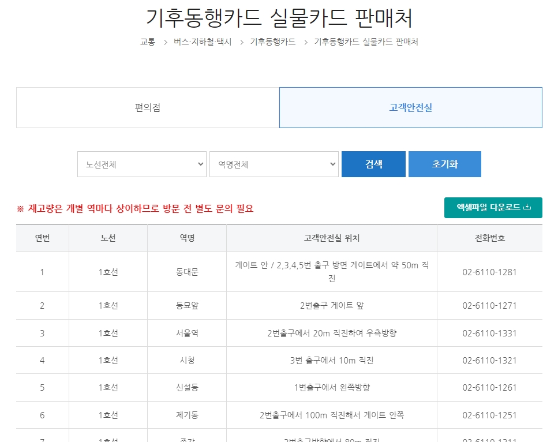Click the 제기동 phone number 02-6110-1251

click(490, 414)
